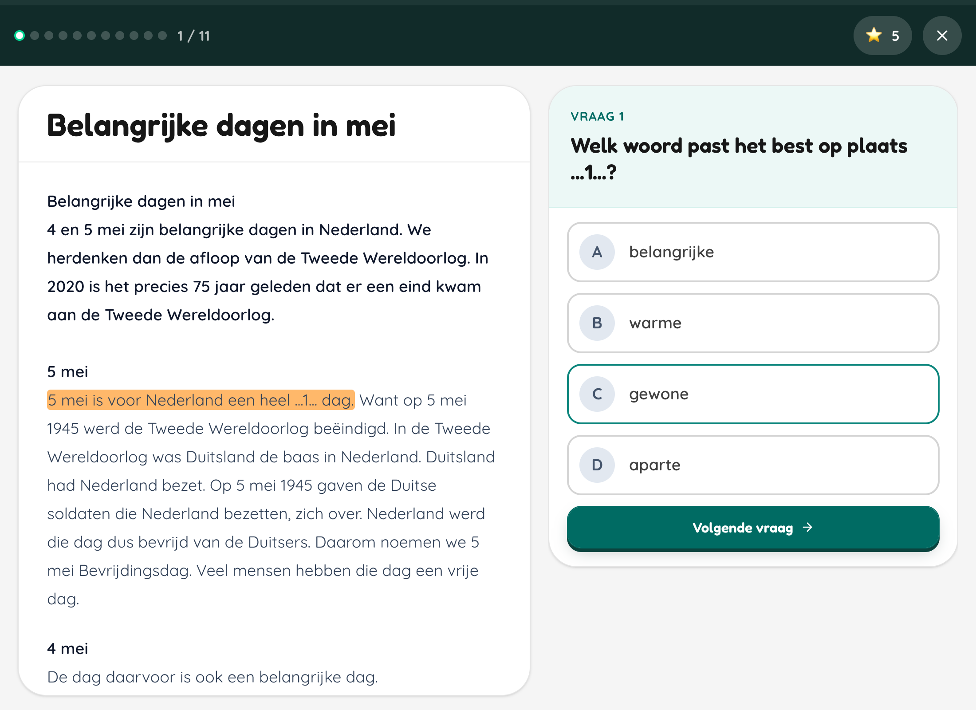This screenshot has height=710, width=976.
Task: Click the letter A circle badge
Action: pyautogui.click(x=597, y=252)
